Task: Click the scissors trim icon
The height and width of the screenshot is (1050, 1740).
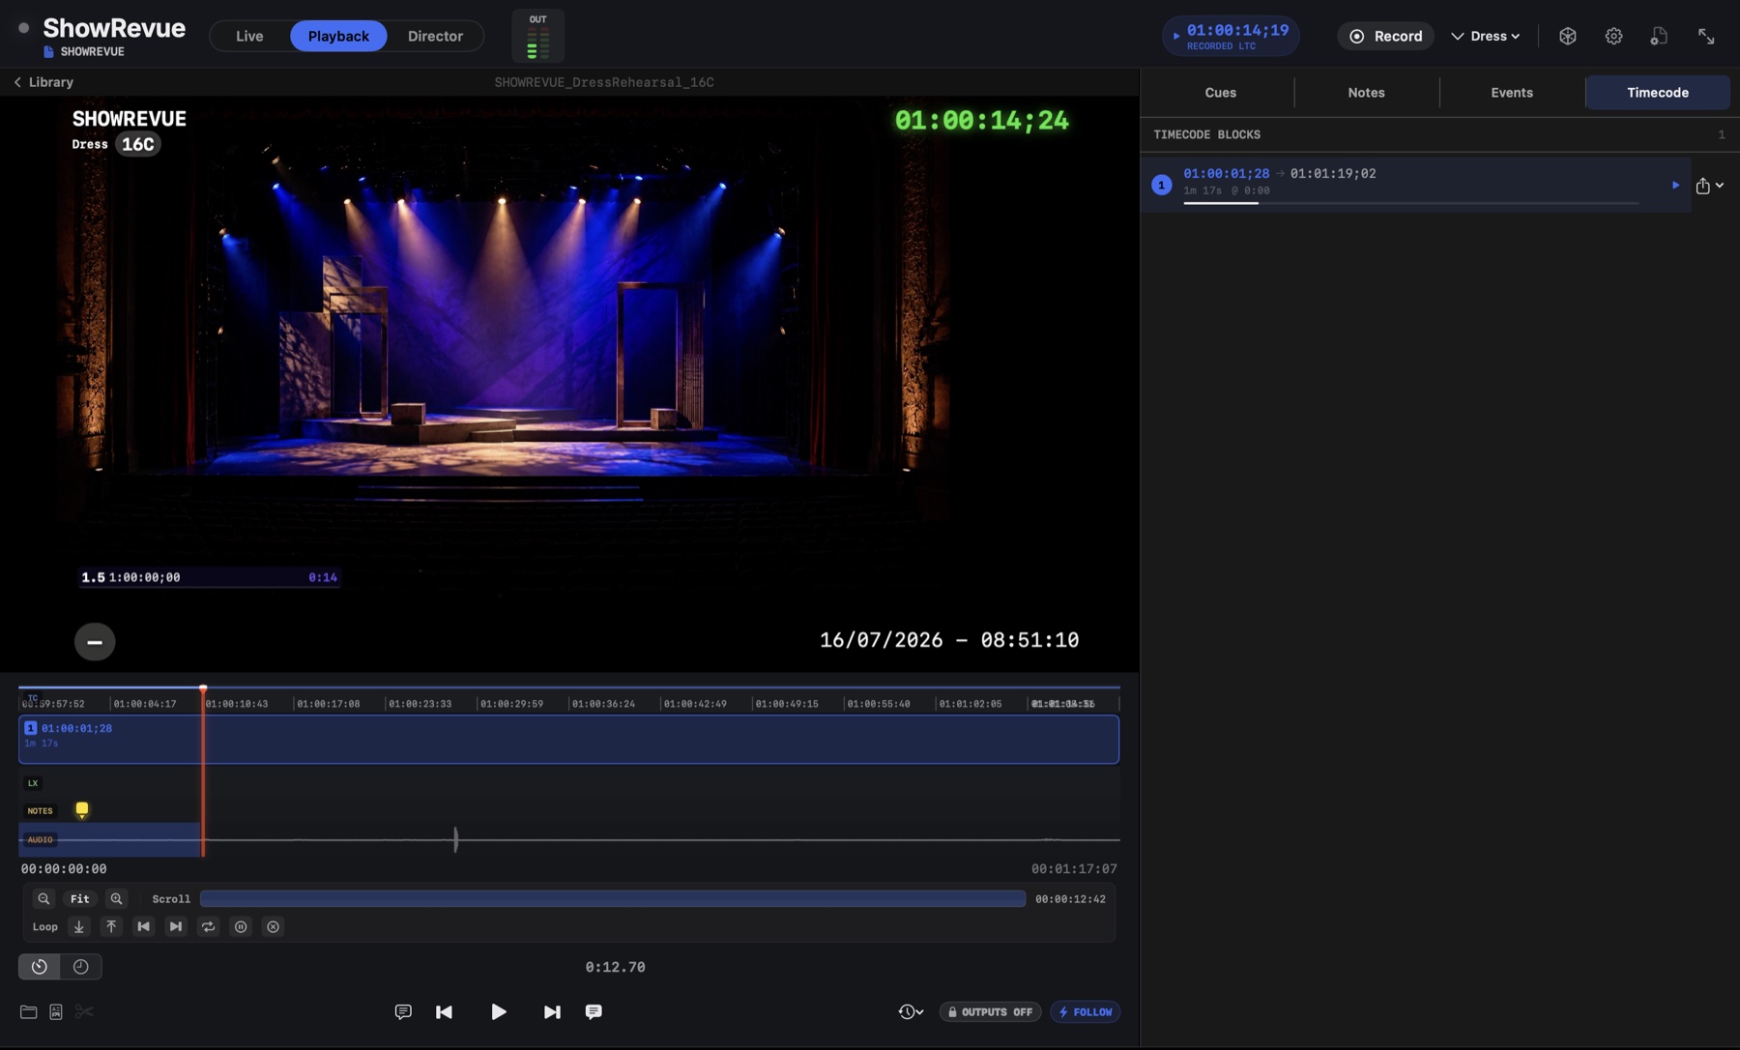Action: coord(84,1012)
